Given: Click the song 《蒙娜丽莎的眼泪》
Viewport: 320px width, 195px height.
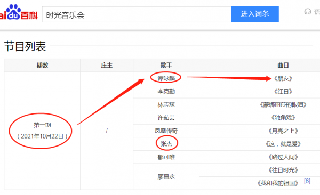Looking at the screenshot, I should [283, 104].
